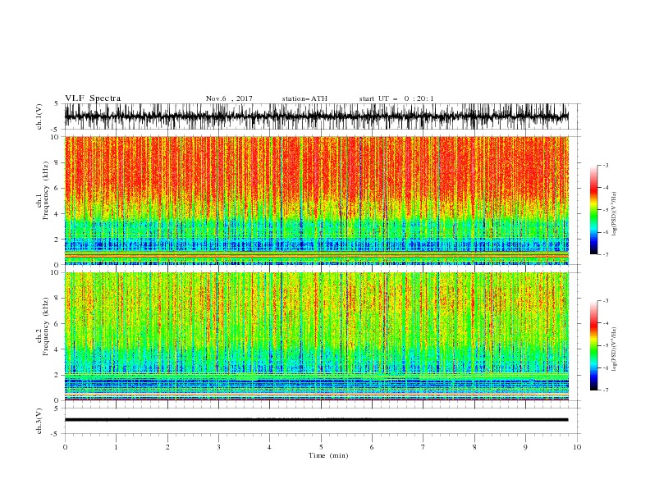Click the lower color scale bar for ch.2
This screenshot has width=650, height=502.
(593, 345)
